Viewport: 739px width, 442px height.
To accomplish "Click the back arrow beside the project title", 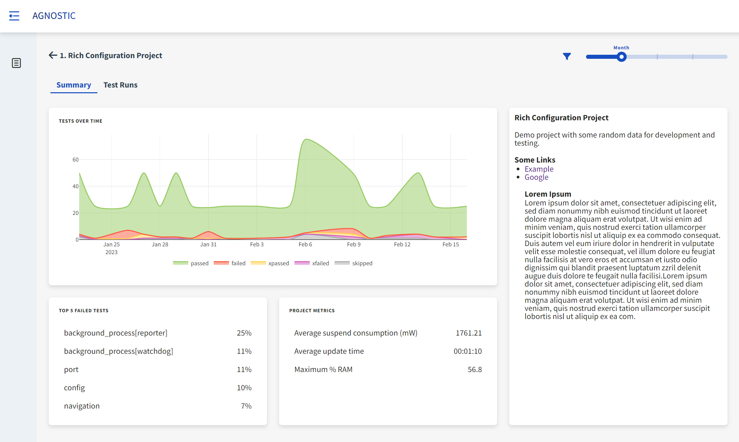I will tap(53, 55).
